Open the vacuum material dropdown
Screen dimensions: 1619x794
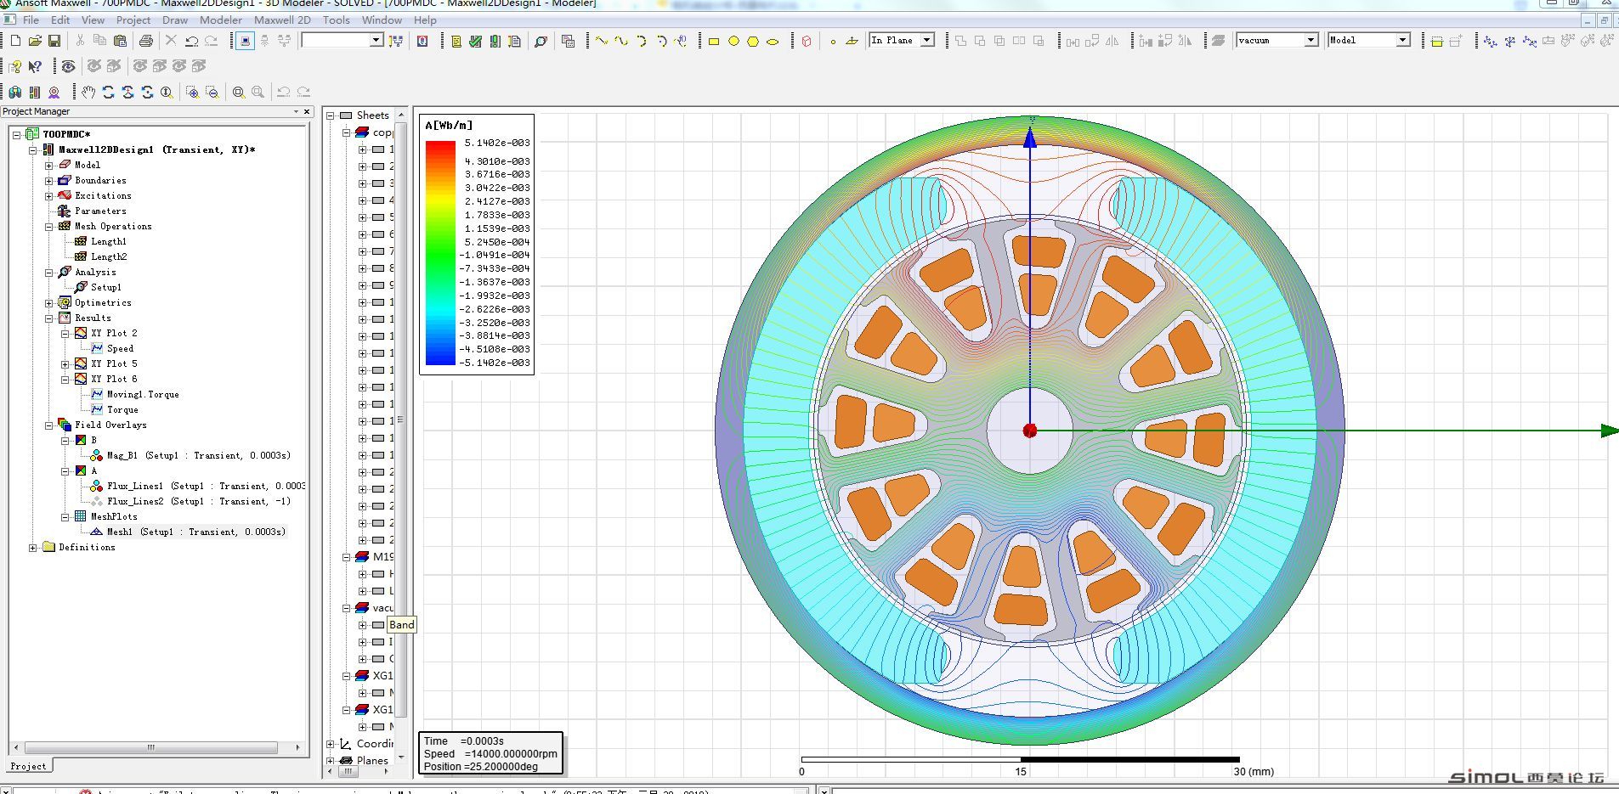[1310, 40]
